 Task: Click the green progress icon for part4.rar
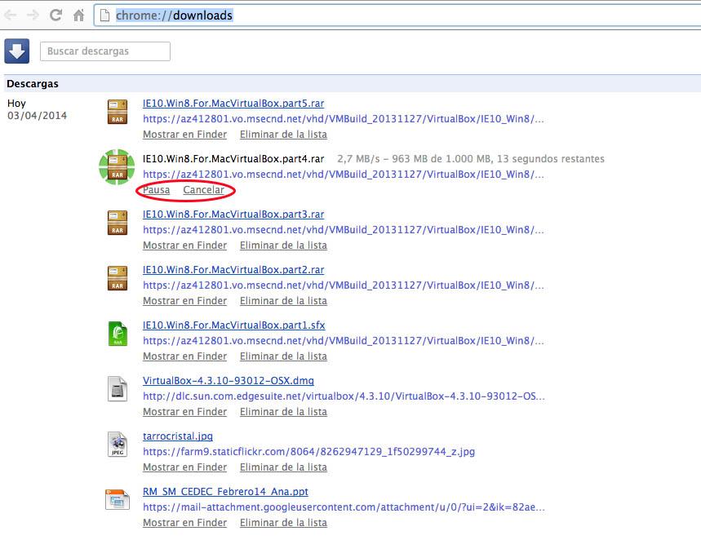tap(117, 166)
